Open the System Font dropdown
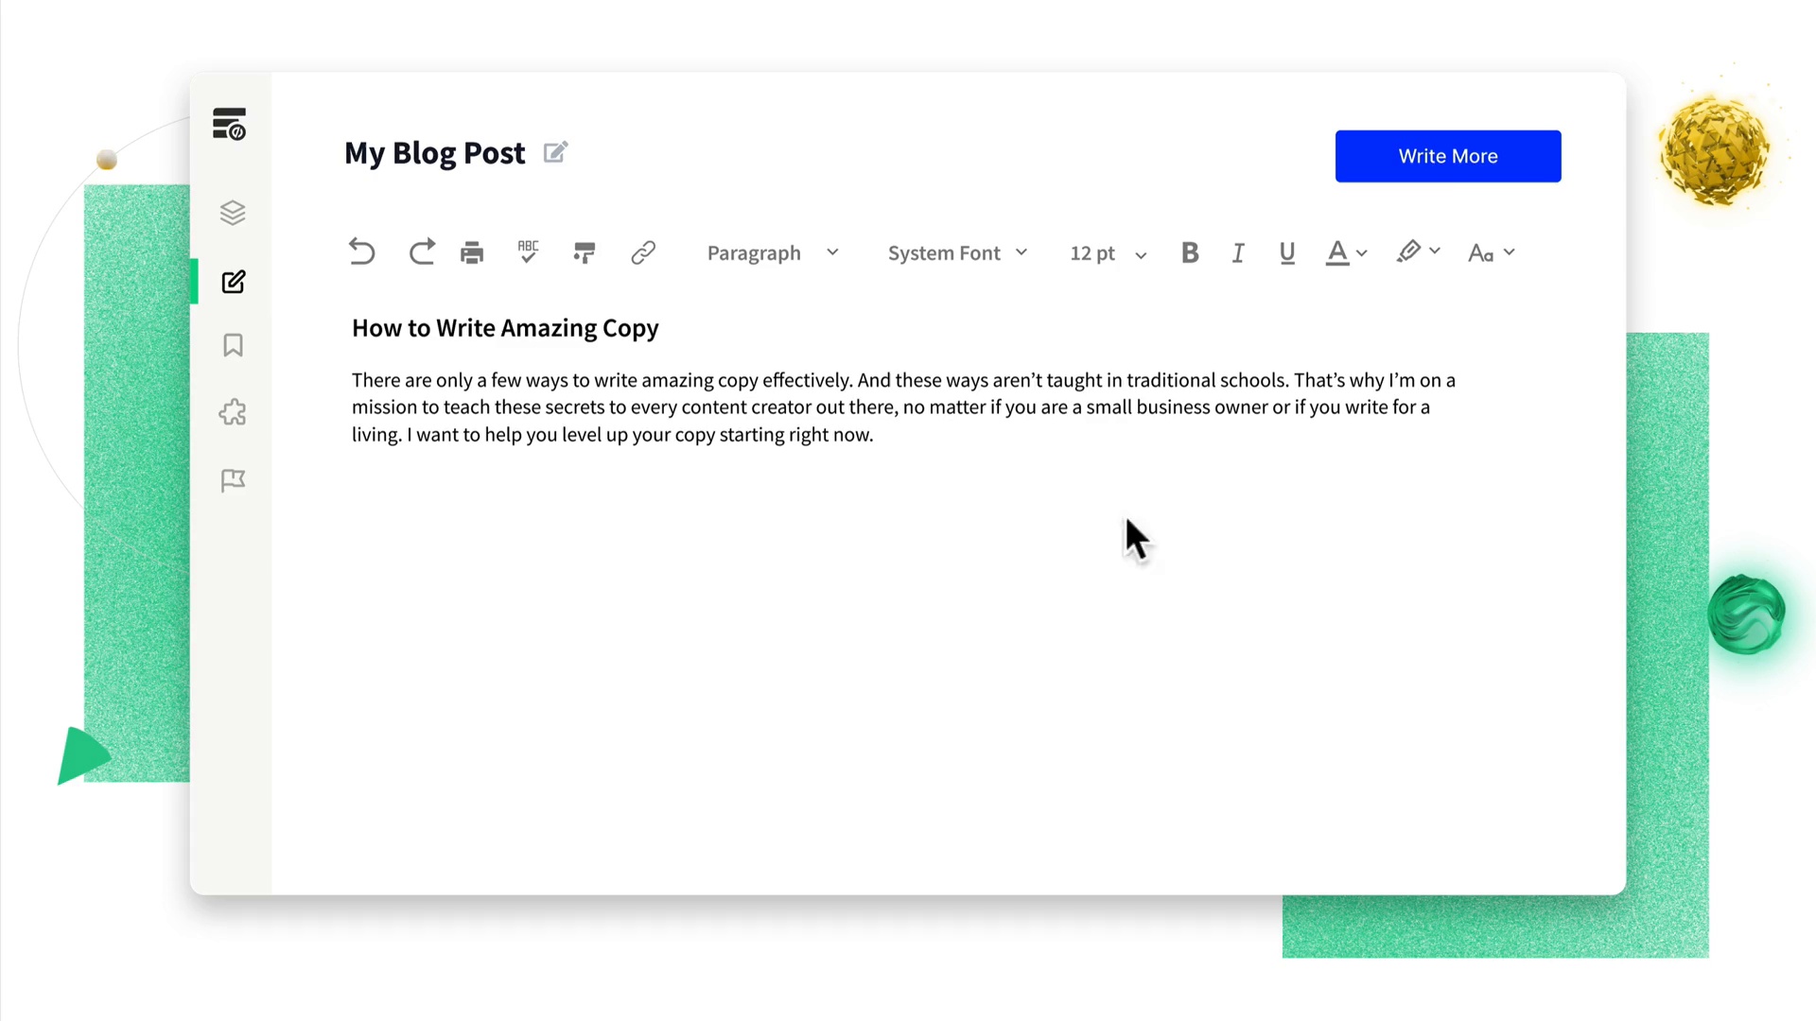The height and width of the screenshot is (1021, 1816). (x=957, y=252)
